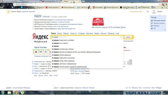The height and width of the screenshot is (101, 168).
Task: Click 'Игры' link below services
Action: point(51,75)
